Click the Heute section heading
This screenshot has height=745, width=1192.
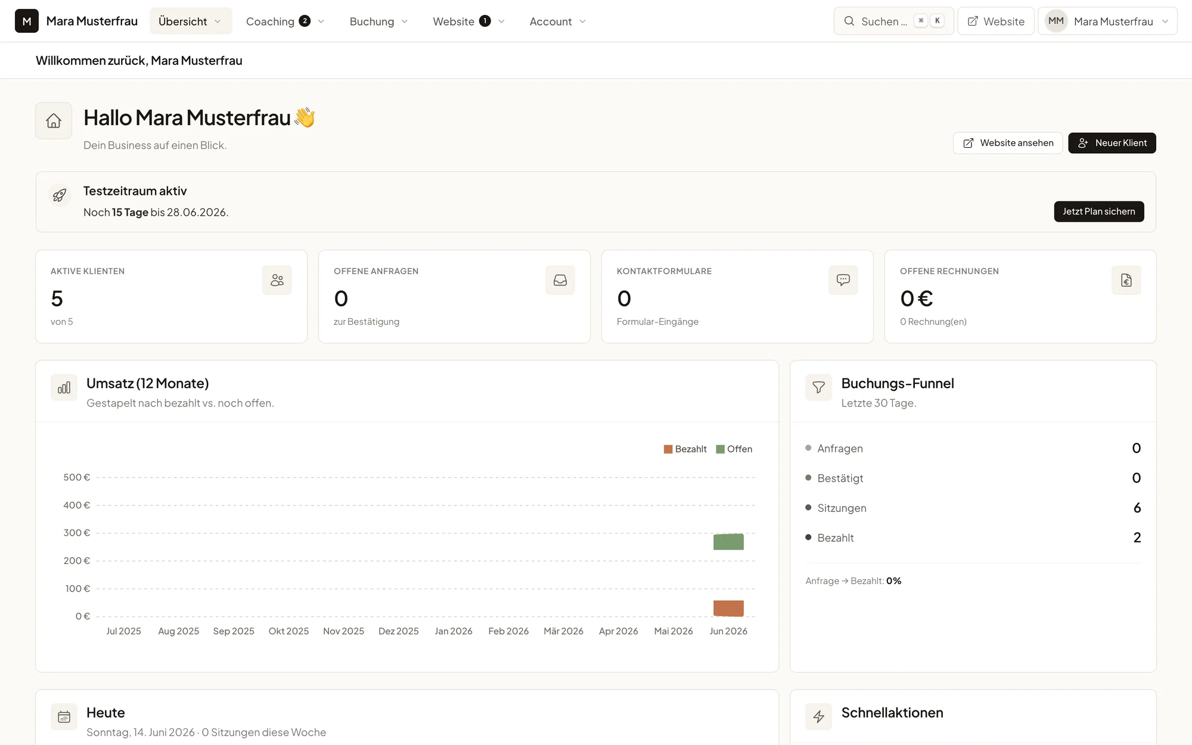tap(105, 713)
